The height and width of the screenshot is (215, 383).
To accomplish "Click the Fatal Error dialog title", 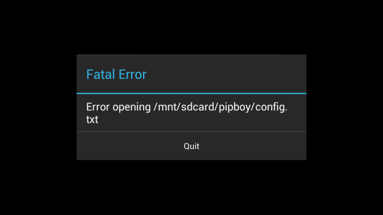I will point(117,74).
